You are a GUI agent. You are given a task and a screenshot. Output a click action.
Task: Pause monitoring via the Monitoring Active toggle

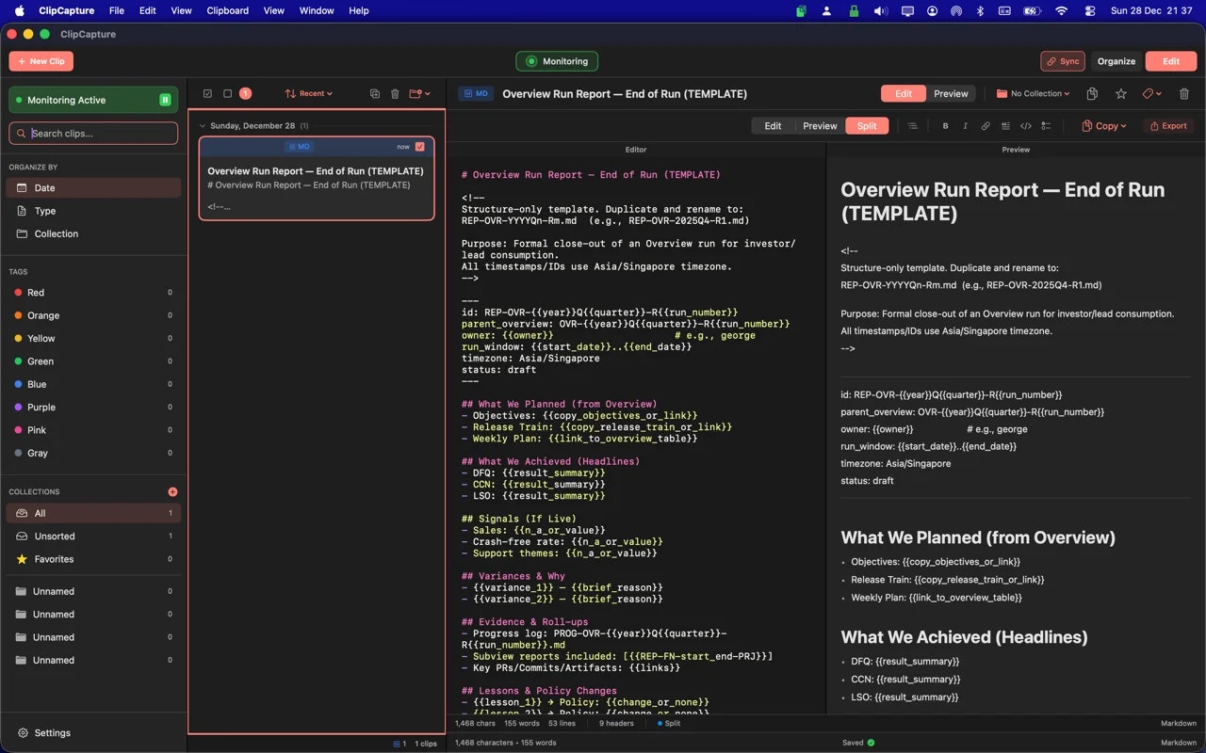[x=163, y=99]
